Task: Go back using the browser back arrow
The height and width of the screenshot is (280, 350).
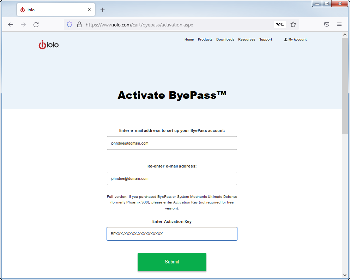Action: (11, 25)
